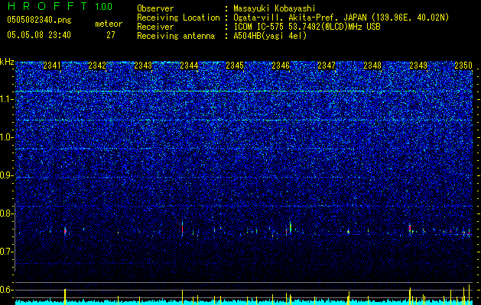Screen dimensions: 481x305
Task: Click time marker 2341
Action: (x=52, y=66)
